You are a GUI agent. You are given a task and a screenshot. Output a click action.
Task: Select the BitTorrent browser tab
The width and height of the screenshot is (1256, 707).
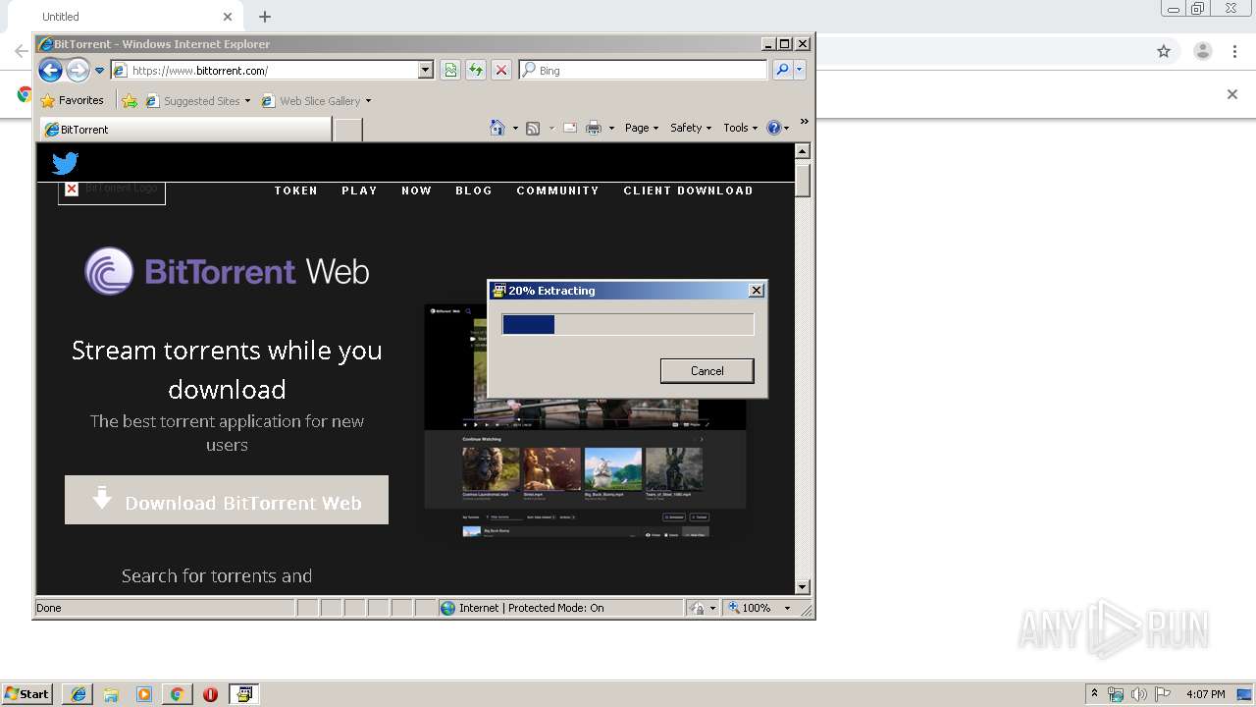tap(186, 130)
